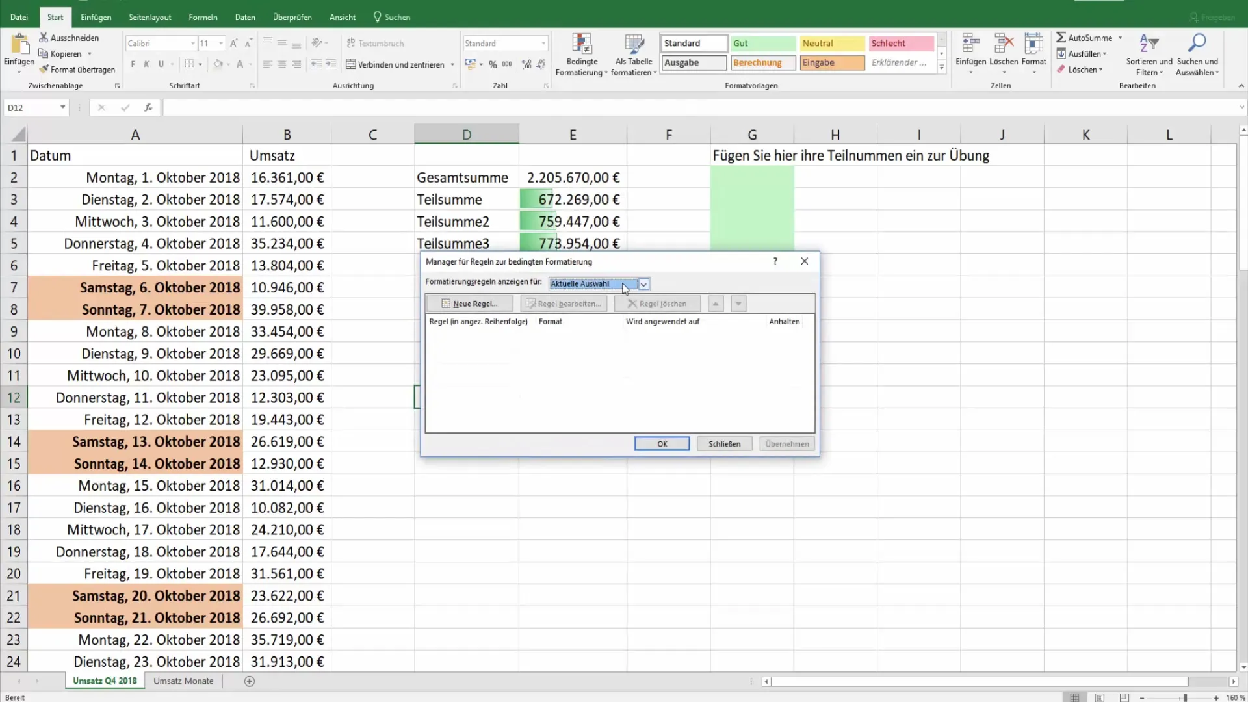Image resolution: width=1248 pixels, height=702 pixels.
Task: Toggle Textumbruch wrap text
Action: point(375,44)
